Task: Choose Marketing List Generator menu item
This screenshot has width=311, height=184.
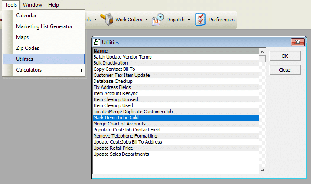Action: click(x=44, y=26)
